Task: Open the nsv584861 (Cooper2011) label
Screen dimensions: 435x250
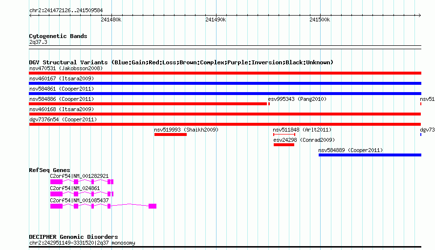Action: coord(62,89)
